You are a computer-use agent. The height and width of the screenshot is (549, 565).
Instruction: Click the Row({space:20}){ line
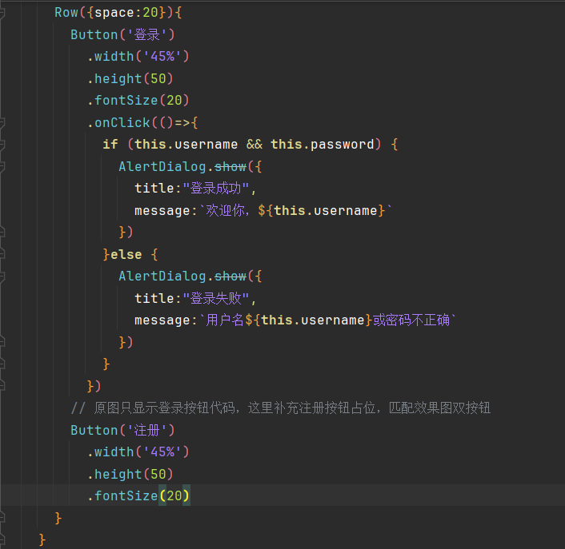118,13
